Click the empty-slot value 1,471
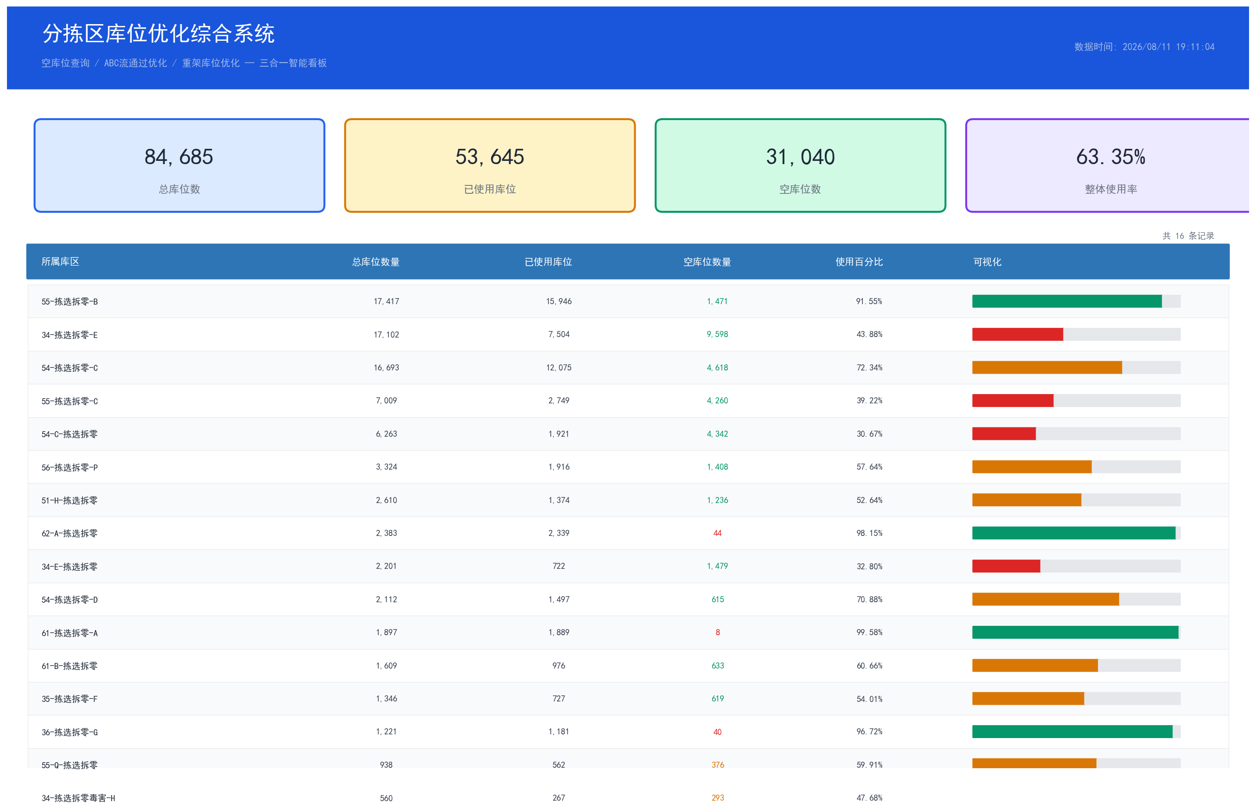 click(x=717, y=301)
